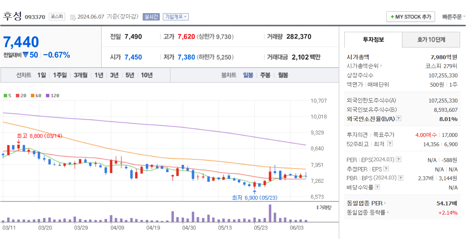This screenshot has width=466, height=239.
Task: Select the 1일 line chart period
Action: [41, 75]
